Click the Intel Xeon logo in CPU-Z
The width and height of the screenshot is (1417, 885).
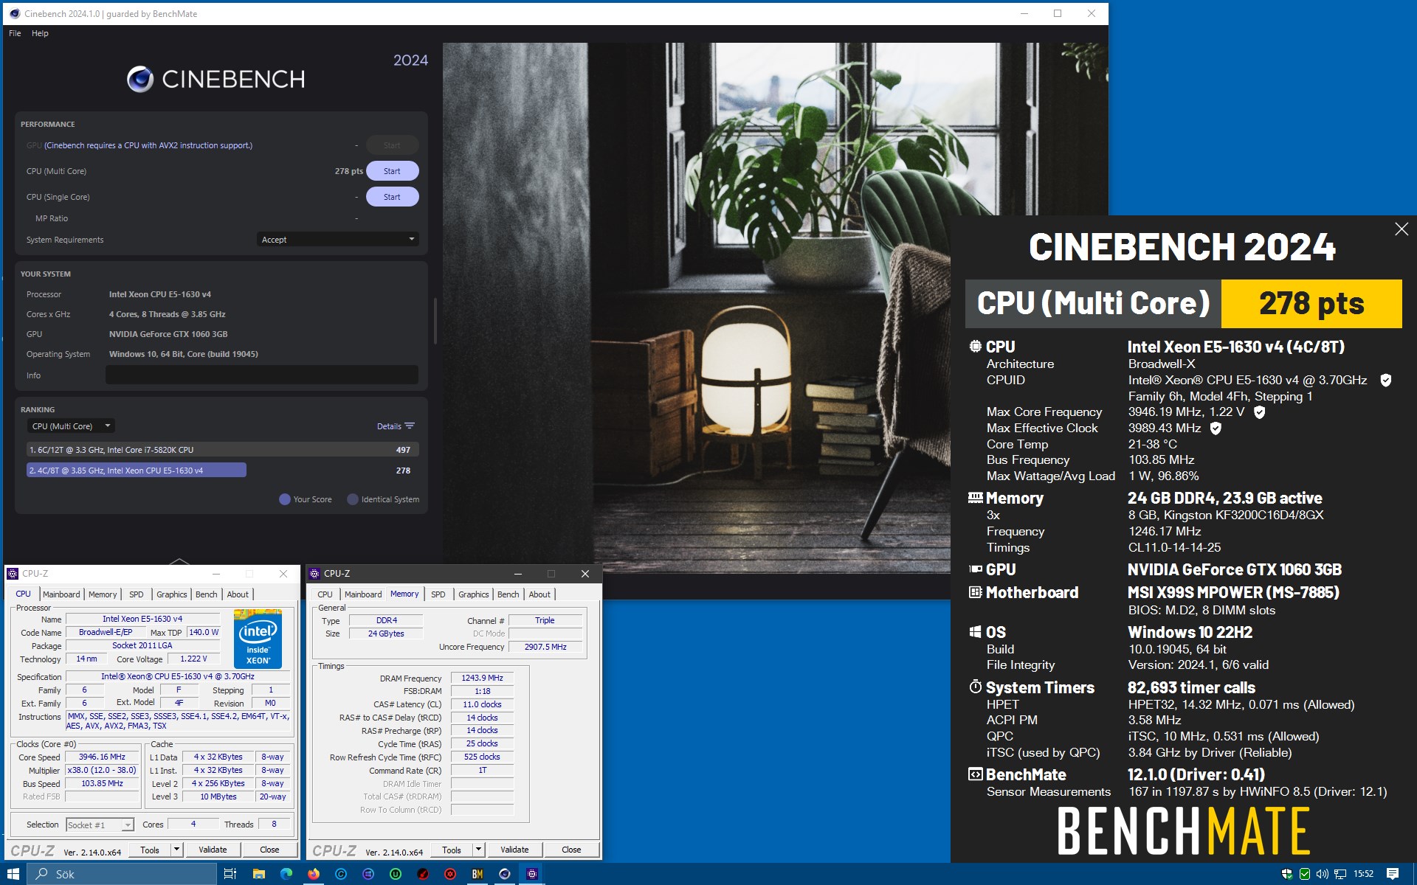[x=258, y=639]
